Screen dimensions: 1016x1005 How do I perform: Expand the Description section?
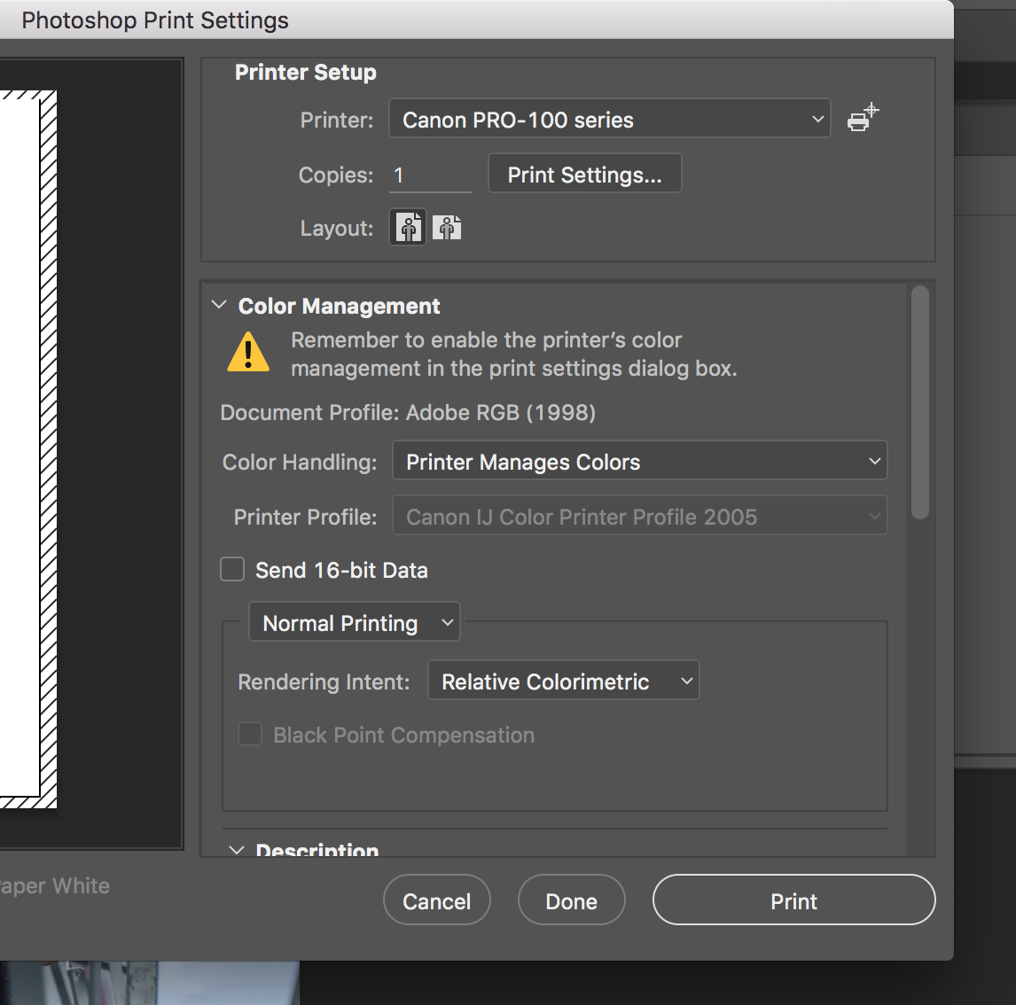pos(236,849)
